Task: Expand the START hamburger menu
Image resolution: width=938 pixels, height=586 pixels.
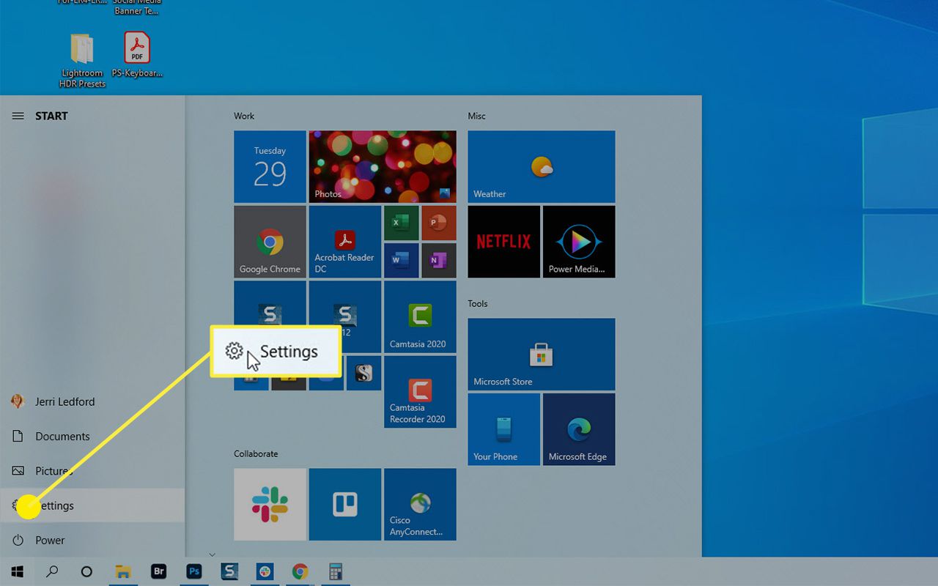Action: pos(18,116)
